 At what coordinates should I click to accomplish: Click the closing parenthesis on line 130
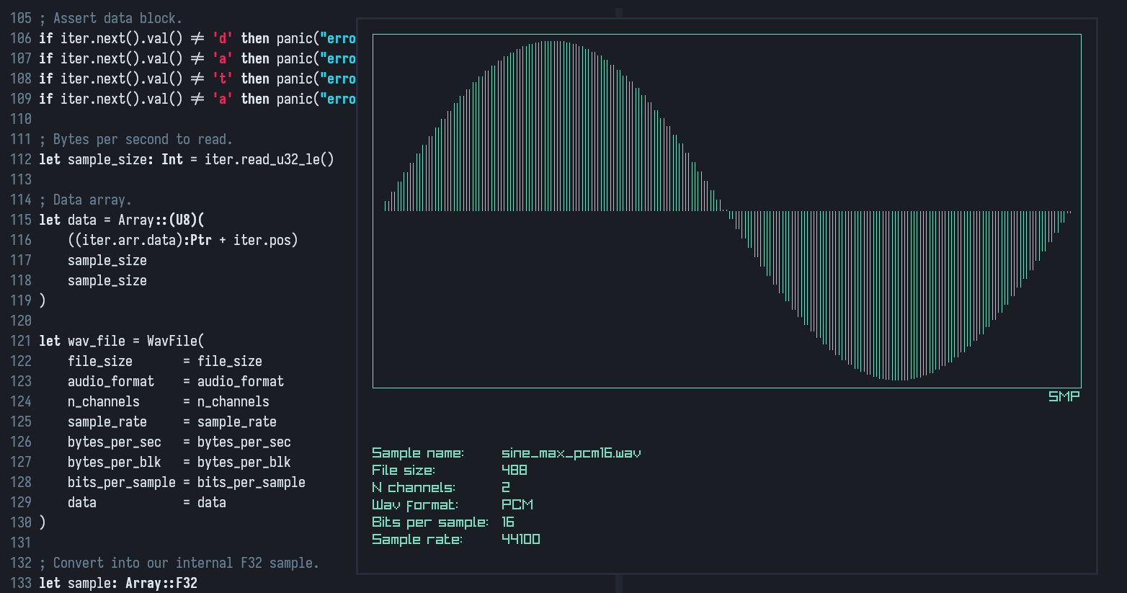(x=43, y=522)
